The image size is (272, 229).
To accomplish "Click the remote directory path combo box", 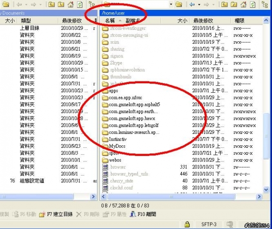I will tap(138, 4).
